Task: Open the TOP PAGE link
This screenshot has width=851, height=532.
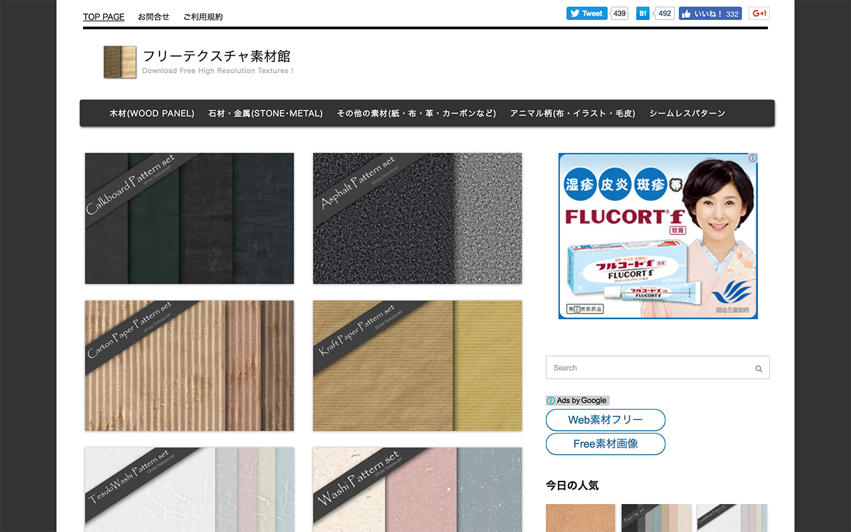Action: pyautogui.click(x=104, y=17)
